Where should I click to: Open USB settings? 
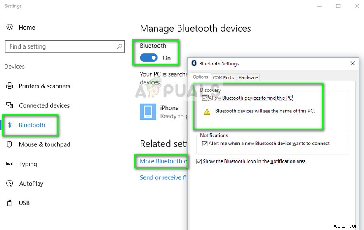(24, 203)
